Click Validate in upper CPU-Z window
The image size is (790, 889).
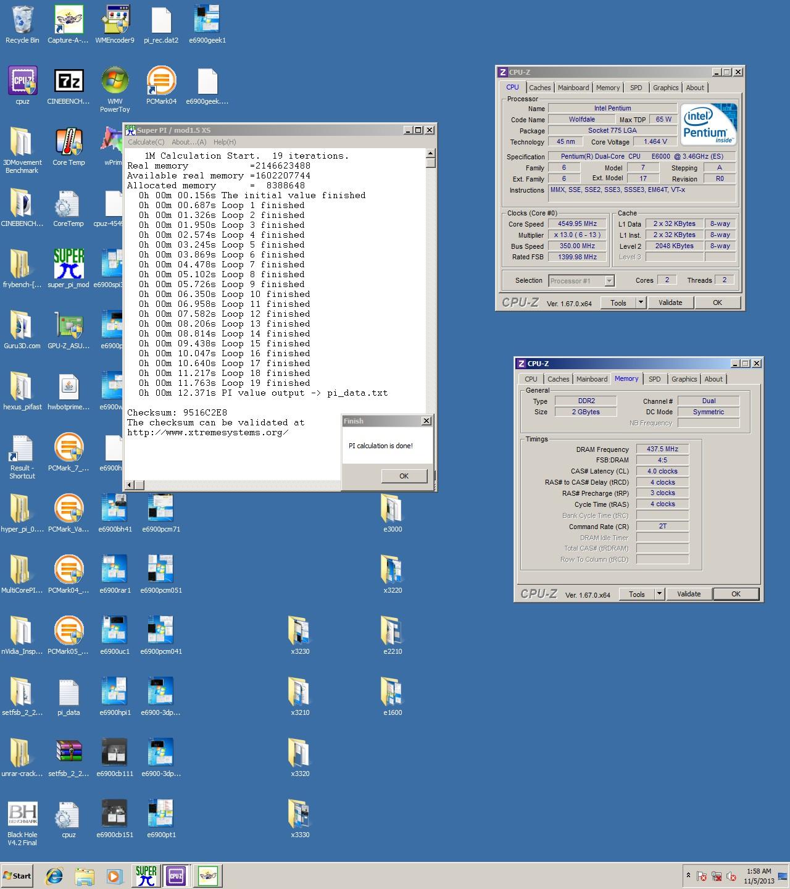(x=670, y=303)
